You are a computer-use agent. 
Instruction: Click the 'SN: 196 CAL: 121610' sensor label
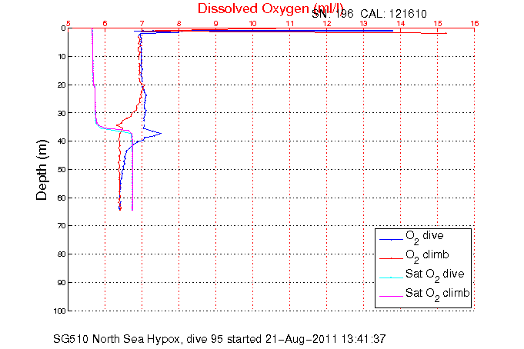pyautogui.click(x=369, y=14)
